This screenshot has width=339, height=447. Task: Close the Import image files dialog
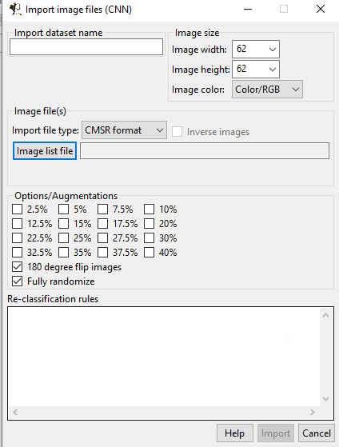321,9
